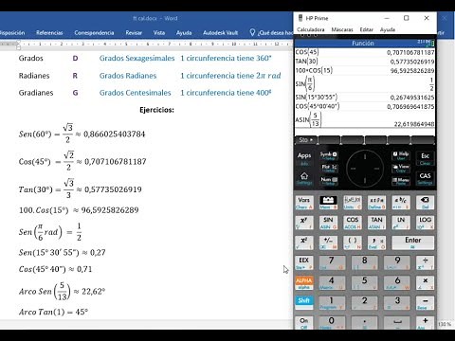Click the Plot key
The width and height of the screenshot is (455, 341).
[329, 169]
